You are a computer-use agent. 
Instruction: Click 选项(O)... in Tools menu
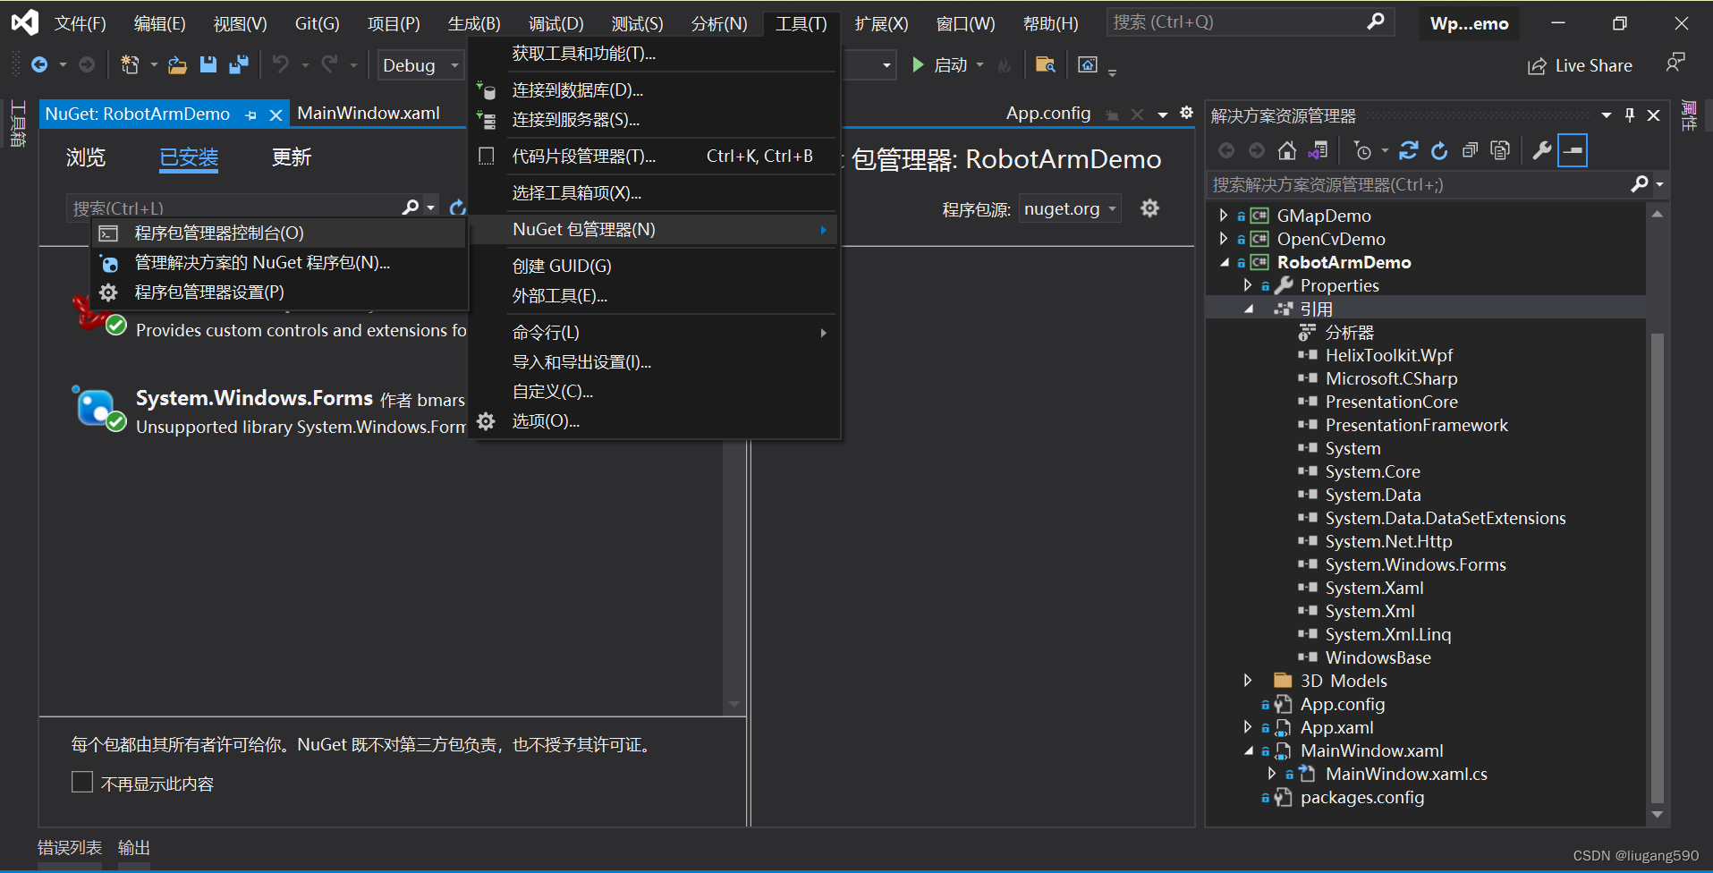(x=655, y=420)
